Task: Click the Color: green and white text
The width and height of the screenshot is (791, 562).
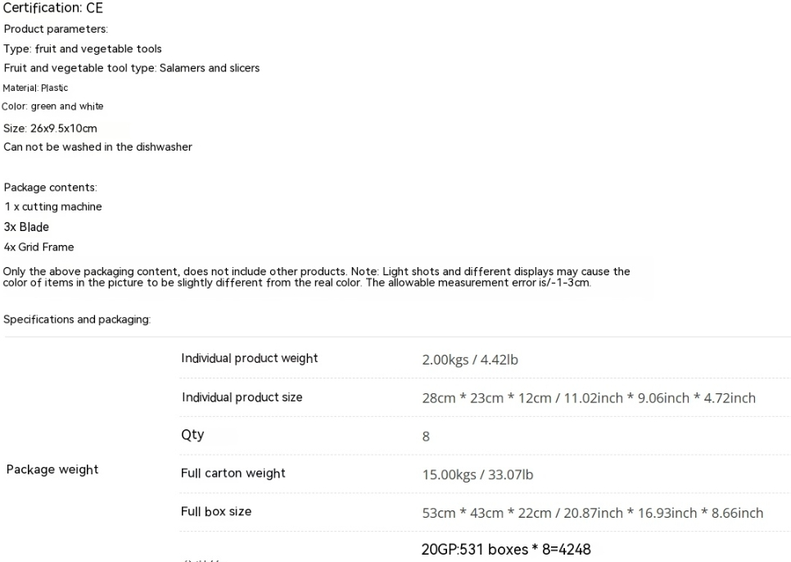Action: click(52, 107)
